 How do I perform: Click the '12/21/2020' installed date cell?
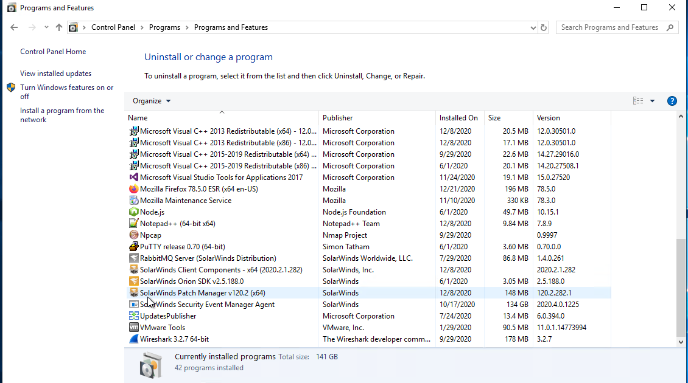pos(457,189)
